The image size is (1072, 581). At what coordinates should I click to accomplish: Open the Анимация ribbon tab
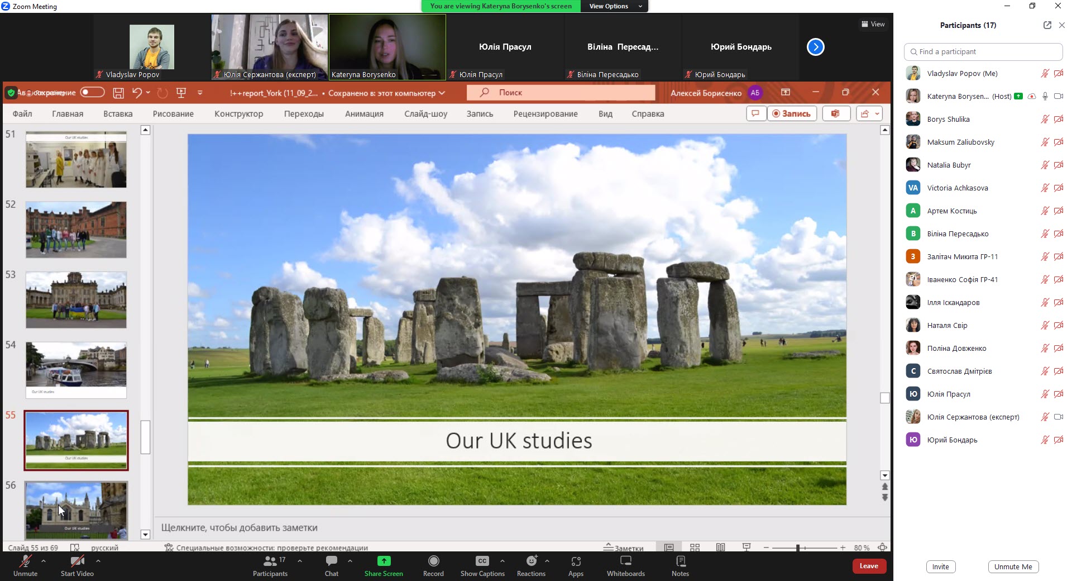364,114
